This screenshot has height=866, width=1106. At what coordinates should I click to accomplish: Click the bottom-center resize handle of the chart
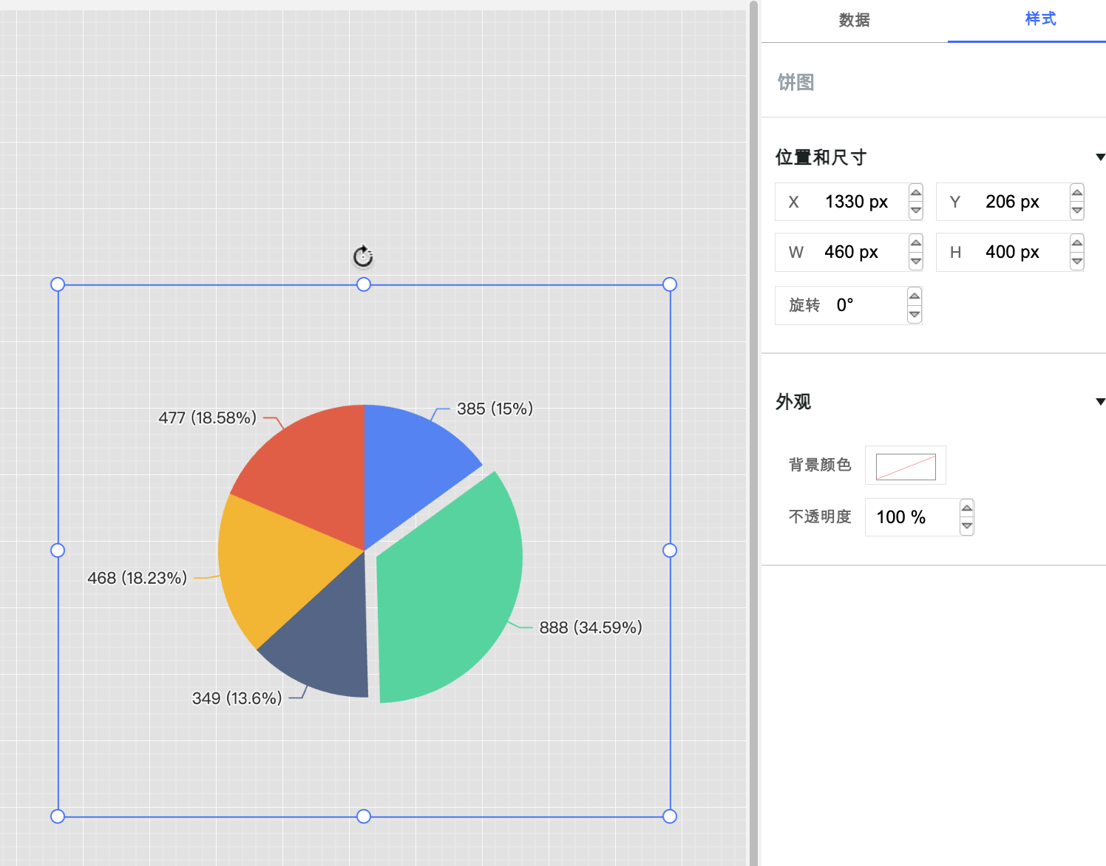coord(364,816)
